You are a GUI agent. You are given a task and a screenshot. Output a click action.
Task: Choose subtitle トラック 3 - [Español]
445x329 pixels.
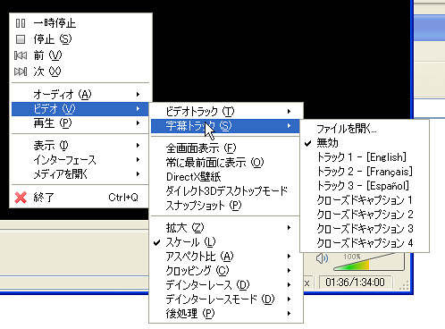365,186
